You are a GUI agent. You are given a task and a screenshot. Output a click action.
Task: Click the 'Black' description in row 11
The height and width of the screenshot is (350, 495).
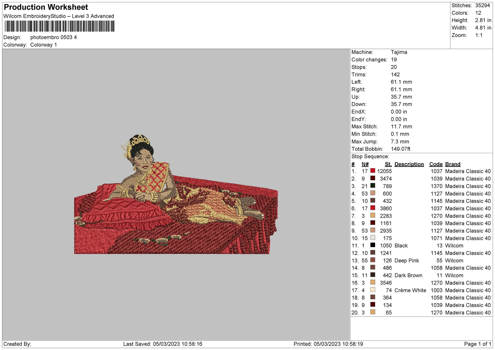401,246
